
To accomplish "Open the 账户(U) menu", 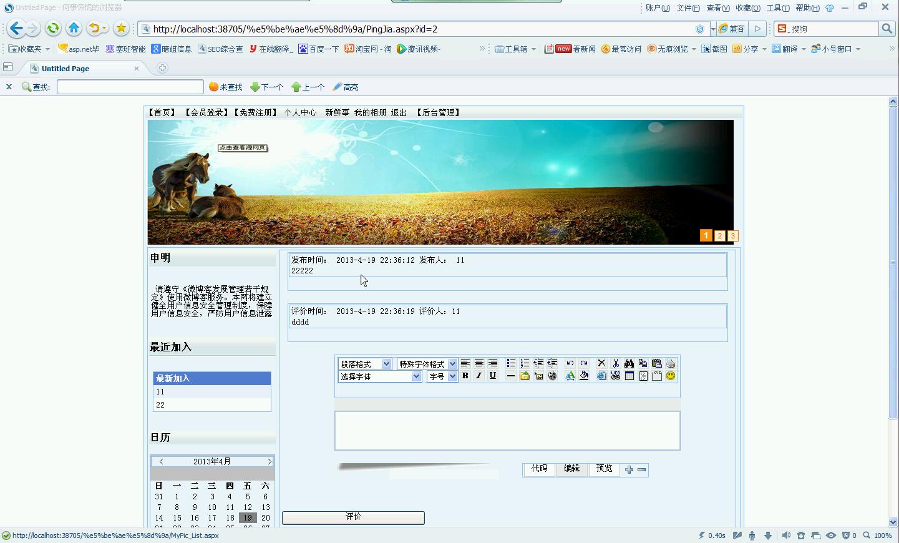I will 658,8.
